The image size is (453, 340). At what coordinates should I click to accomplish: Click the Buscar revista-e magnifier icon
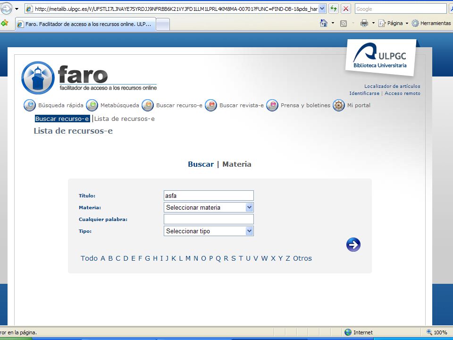(211, 105)
